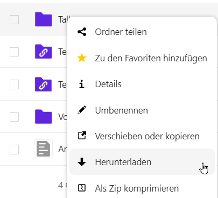
Task: Open the purple folder starting with Vo
Action: (x=44, y=117)
